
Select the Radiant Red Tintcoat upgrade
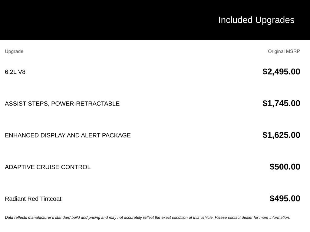click(33, 199)
